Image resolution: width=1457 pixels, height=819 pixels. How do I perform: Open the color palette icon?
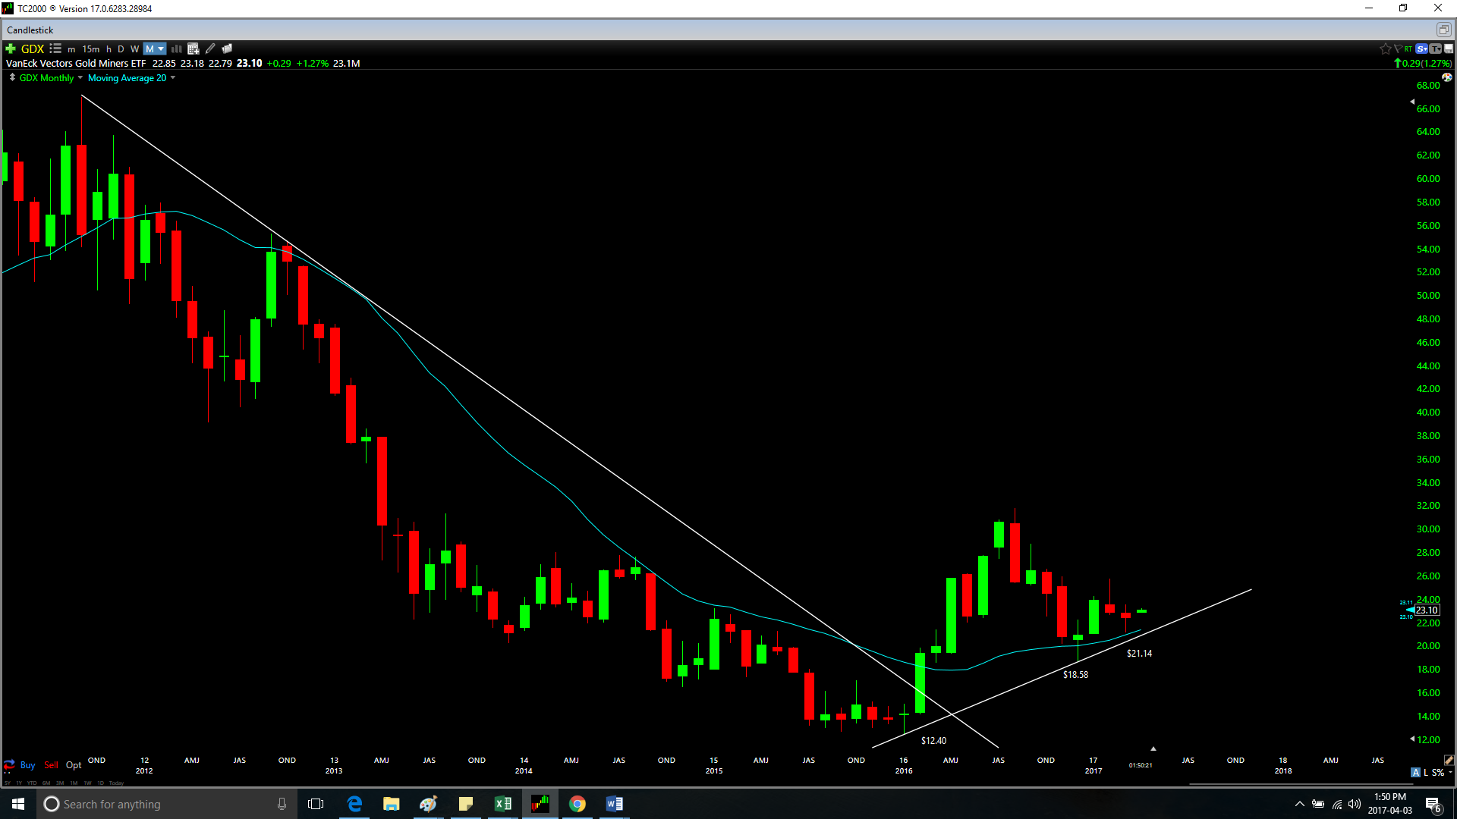click(1446, 77)
